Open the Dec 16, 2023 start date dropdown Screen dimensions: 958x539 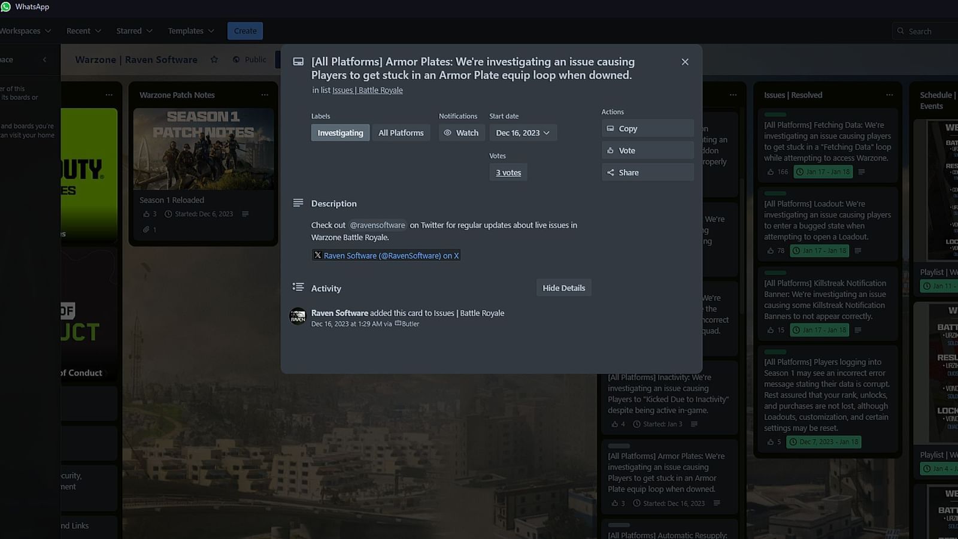[x=522, y=132]
